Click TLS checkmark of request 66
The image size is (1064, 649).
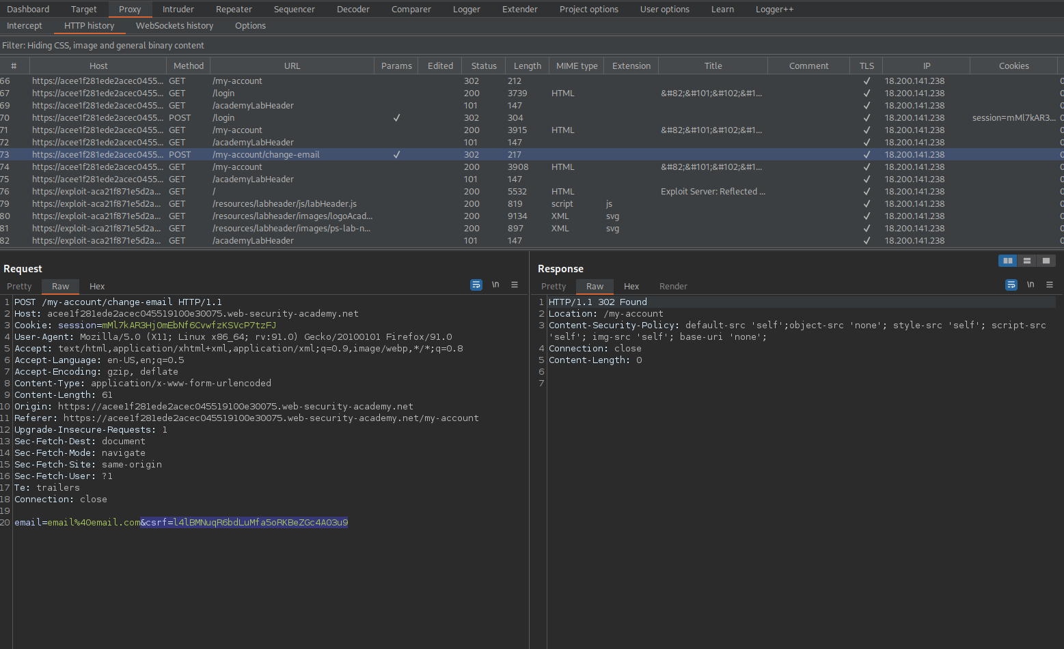[x=867, y=81]
